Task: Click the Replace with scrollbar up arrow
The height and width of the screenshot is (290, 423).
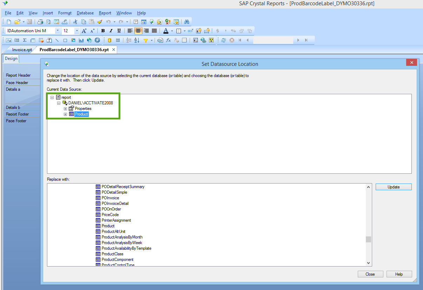Action: 368,187
